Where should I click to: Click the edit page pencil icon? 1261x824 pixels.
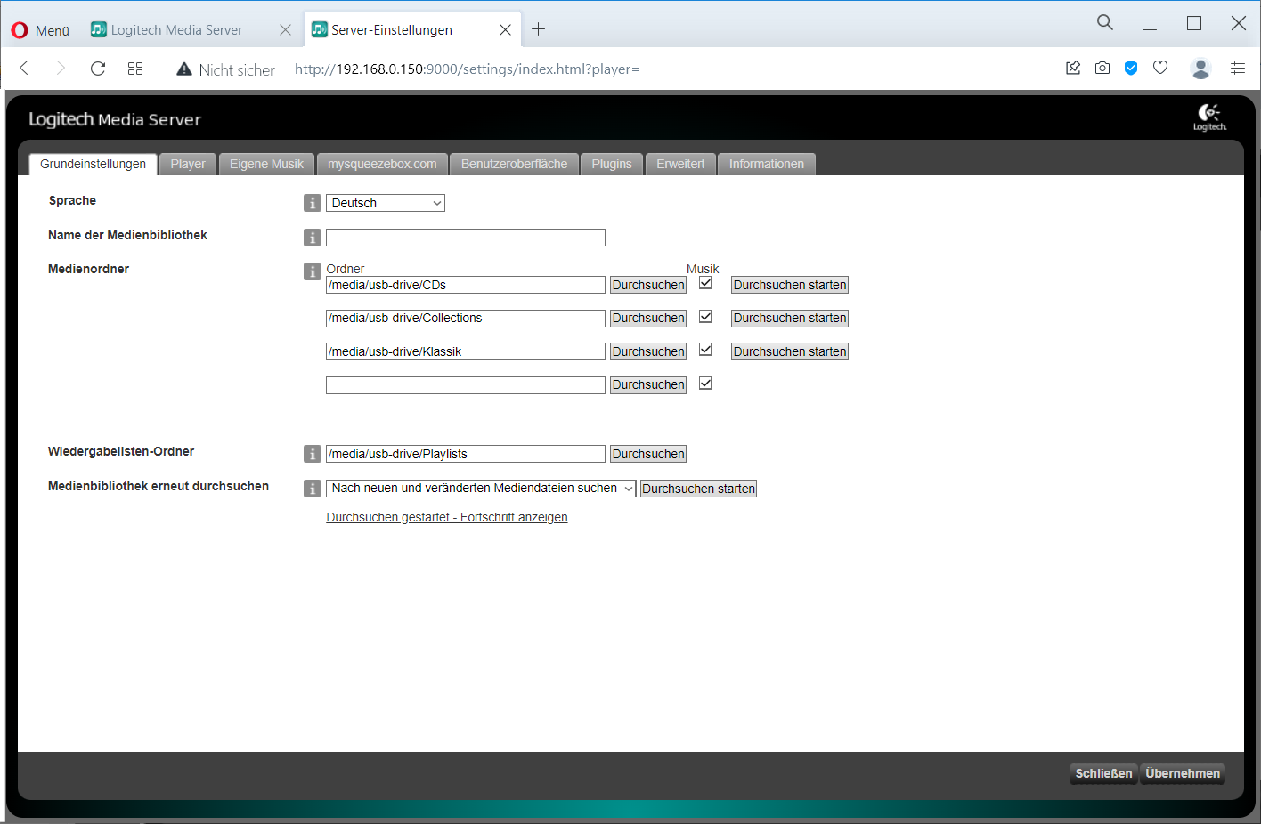pyautogui.click(x=1073, y=68)
